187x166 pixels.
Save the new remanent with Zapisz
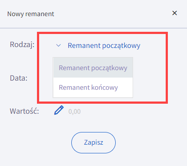93,142
